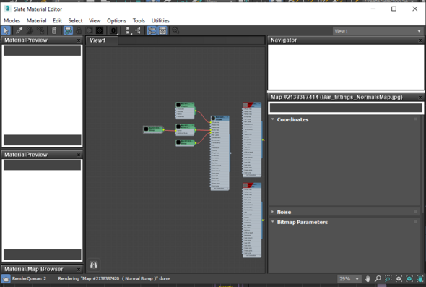Click the Zoom Extents icon
This screenshot has height=287, width=426.
coord(399,279)
